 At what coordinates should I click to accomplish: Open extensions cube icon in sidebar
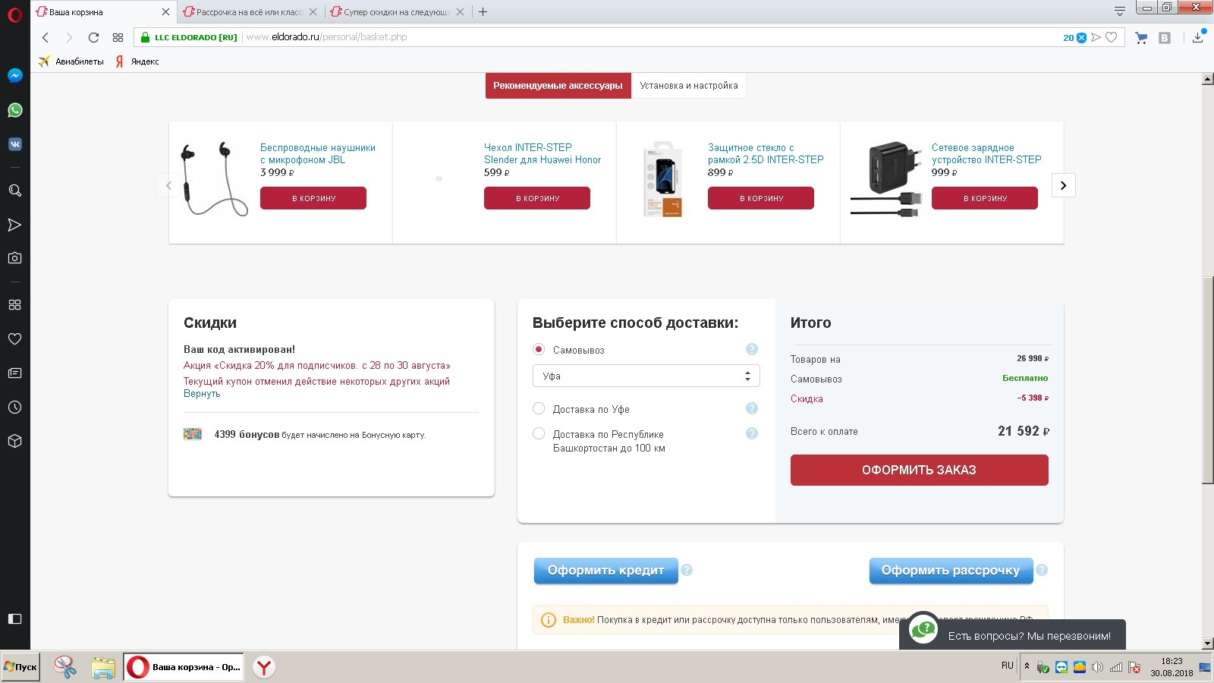[x=14, y=441]
